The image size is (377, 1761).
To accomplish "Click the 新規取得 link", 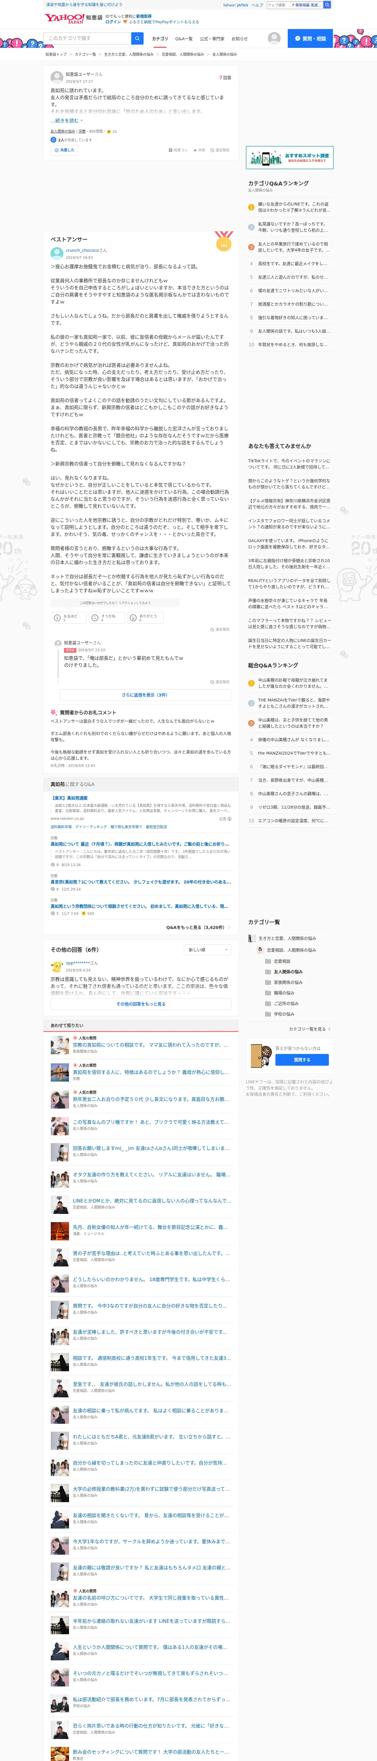I will pyautogui.click(x=144, y=16).
